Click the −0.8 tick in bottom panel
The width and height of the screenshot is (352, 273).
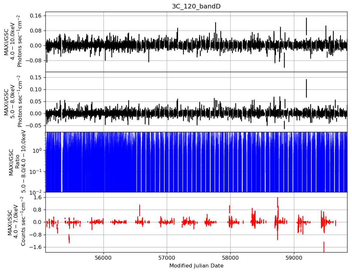coord(35,235)
